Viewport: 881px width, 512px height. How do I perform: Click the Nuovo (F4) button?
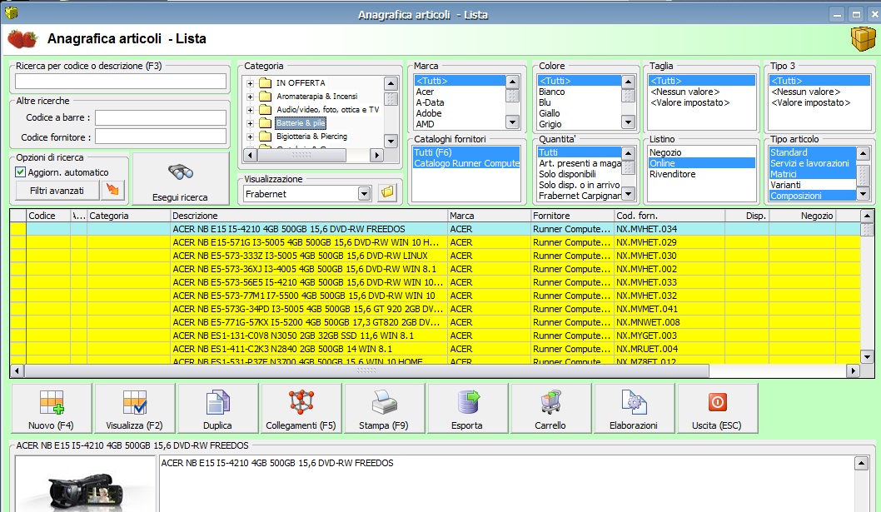click(x=51, y=409)
